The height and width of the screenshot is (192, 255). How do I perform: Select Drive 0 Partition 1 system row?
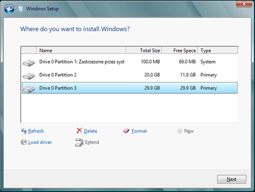tap(120, 62)
